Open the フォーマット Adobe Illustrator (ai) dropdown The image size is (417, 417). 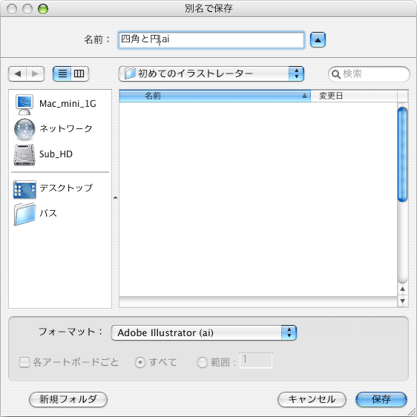click(204, 332)
